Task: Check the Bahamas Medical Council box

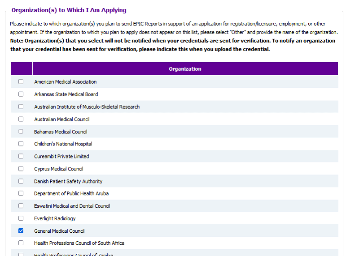Action: pyautogui.click(x=21, y=131)
